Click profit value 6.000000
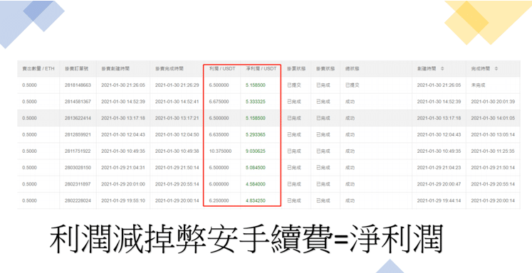Viewport: 532px width, 273px height. tap(219, 184)
